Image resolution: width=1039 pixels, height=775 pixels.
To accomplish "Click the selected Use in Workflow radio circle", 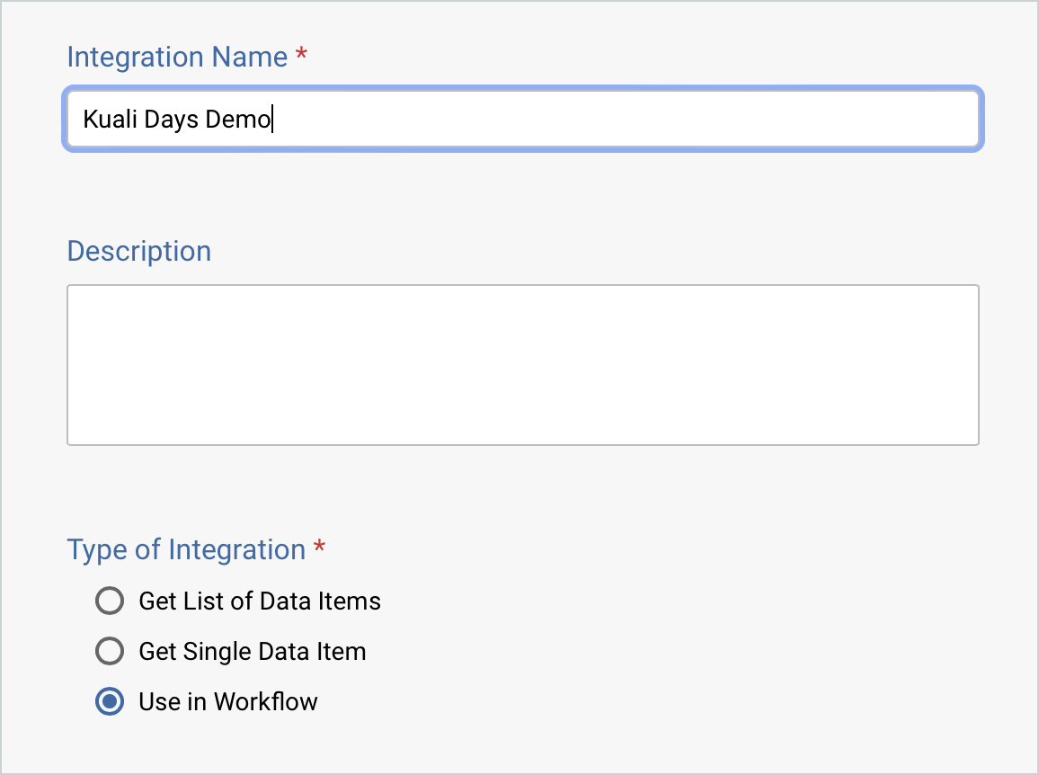I will (109, 701).
